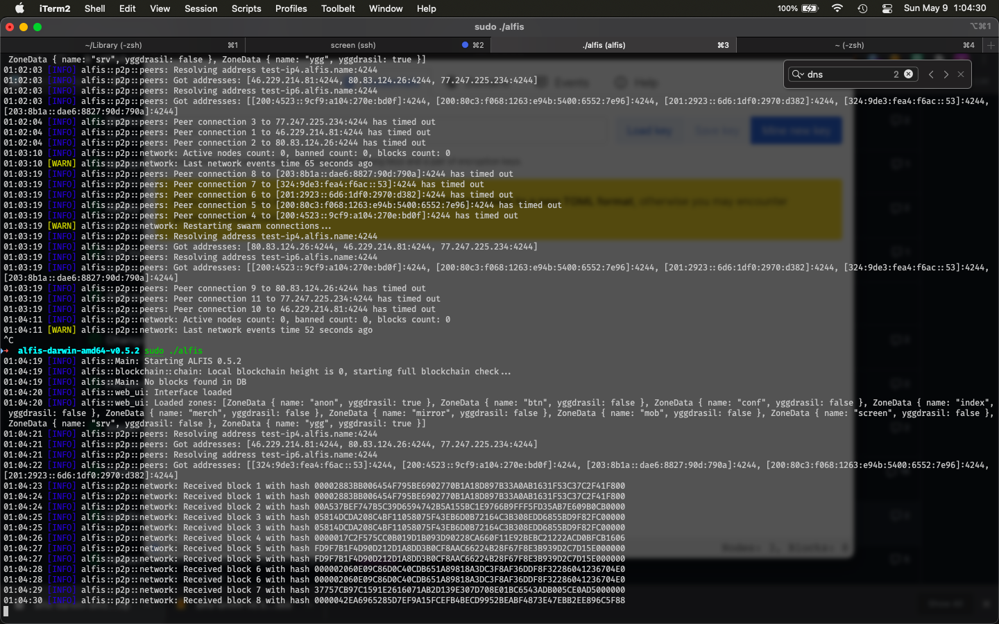Go to previous search match
Image resolution: width=999 pixels, height=624 pixels.
click(931, 74)
